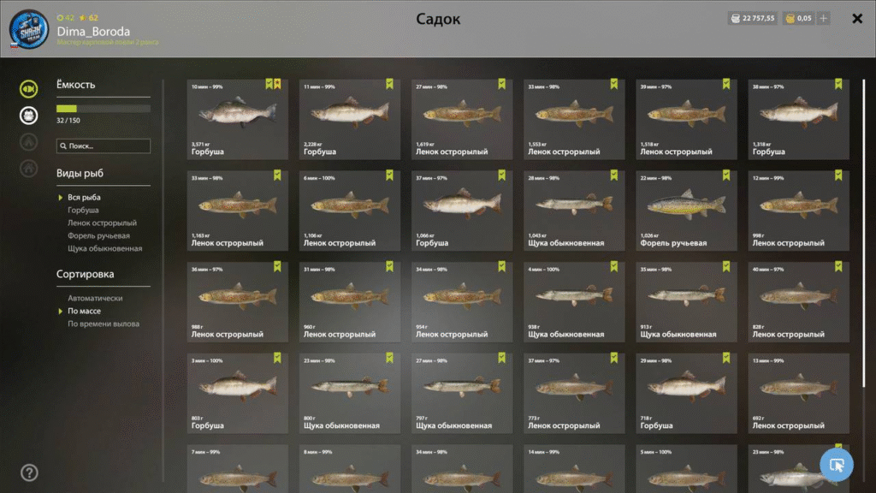Toggle bookmark on the 938 г Щука card

point(613,266)
